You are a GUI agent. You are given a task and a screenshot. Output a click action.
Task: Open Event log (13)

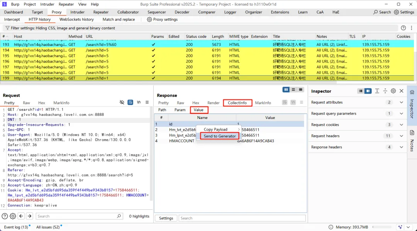coord(16,227)
